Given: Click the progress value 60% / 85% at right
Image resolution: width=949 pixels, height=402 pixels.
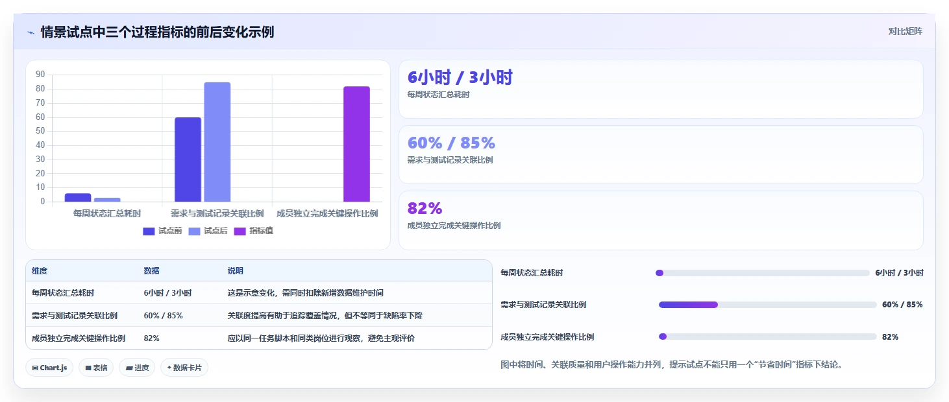Looking at the screenshot, I should pyautogui.click(x=902, y=305).
